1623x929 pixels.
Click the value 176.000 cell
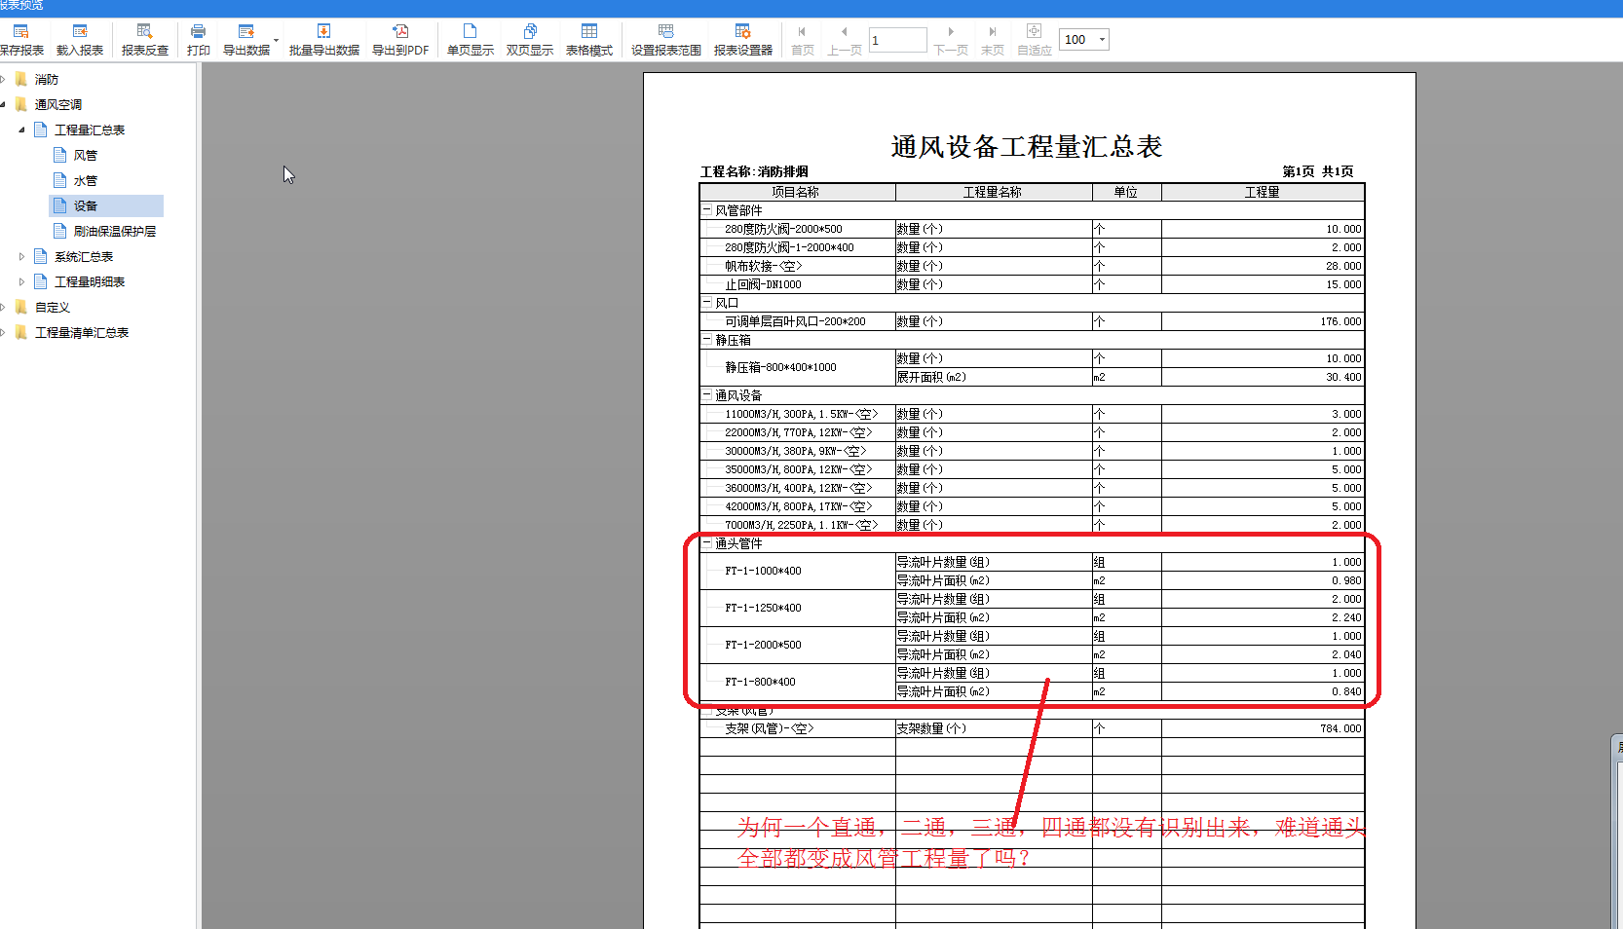point(1263,321)
